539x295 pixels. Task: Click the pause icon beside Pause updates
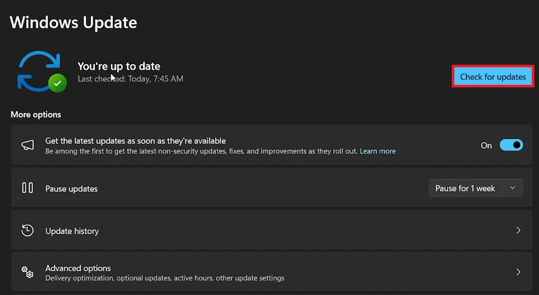coord(28,188)
